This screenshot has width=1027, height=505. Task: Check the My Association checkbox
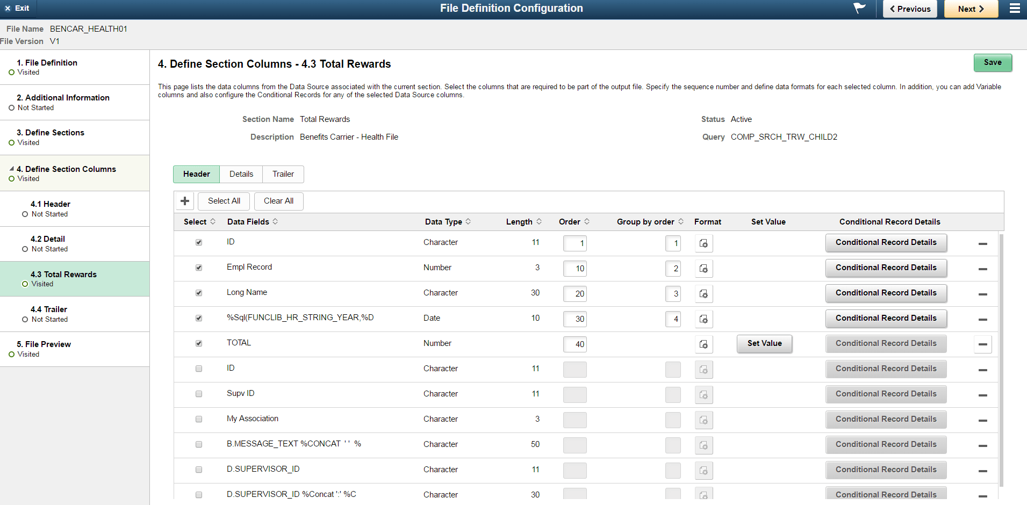[x=198, y=419]
